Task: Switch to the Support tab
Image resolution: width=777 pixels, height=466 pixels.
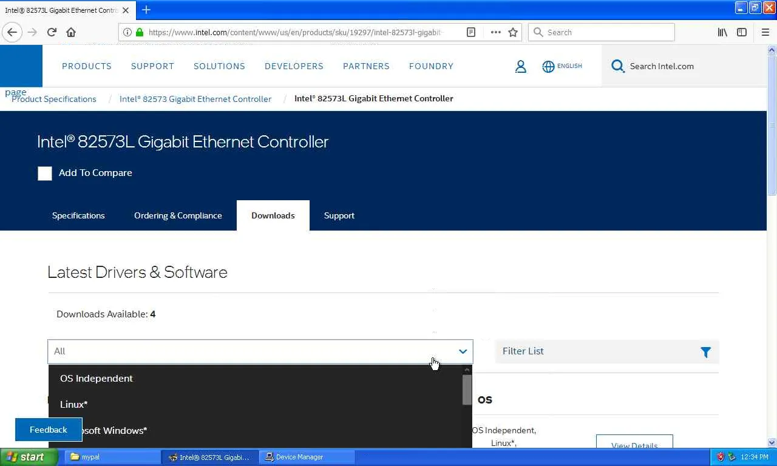Action: tap(339, 215)
